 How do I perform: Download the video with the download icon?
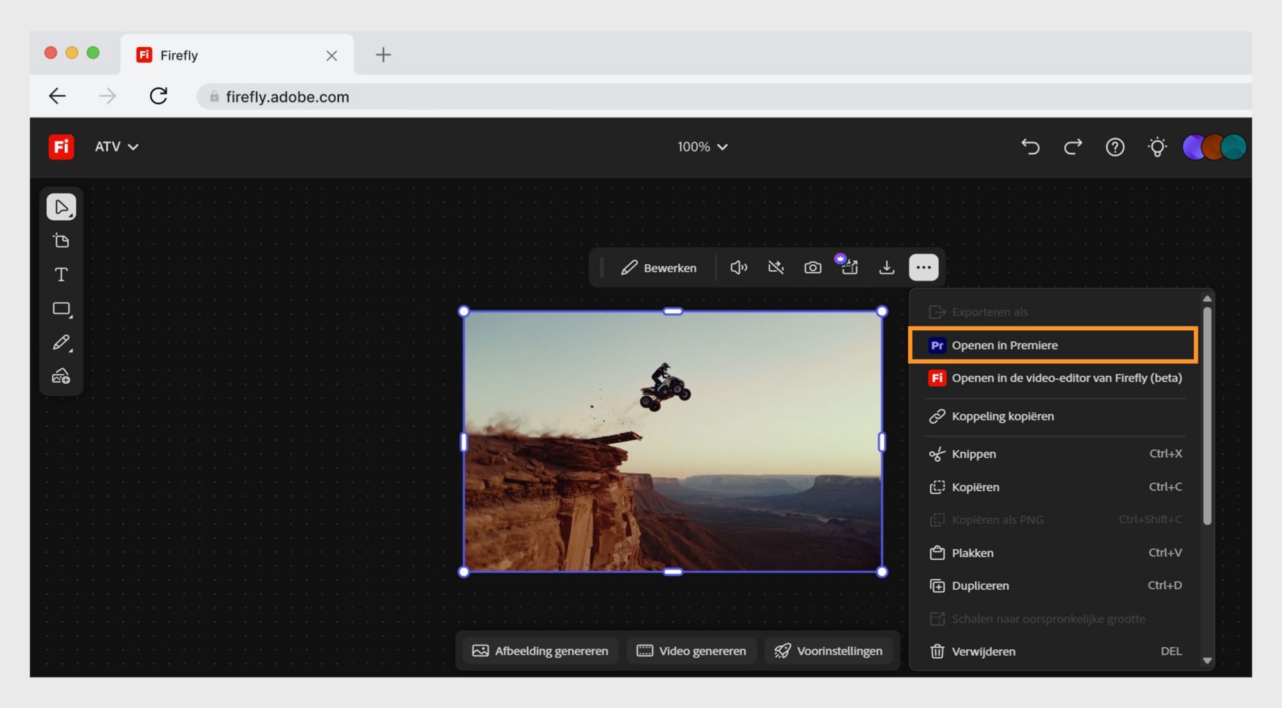[x=887, y=267]
